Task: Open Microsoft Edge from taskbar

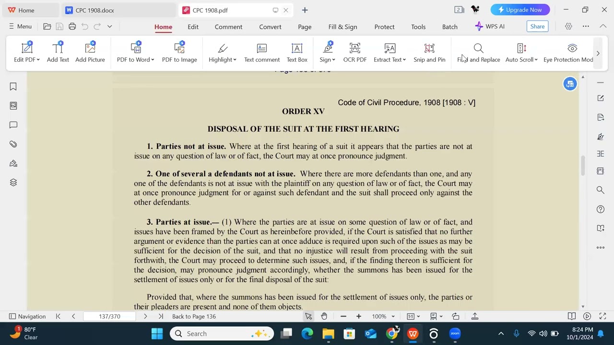Action: click(307, 333)
